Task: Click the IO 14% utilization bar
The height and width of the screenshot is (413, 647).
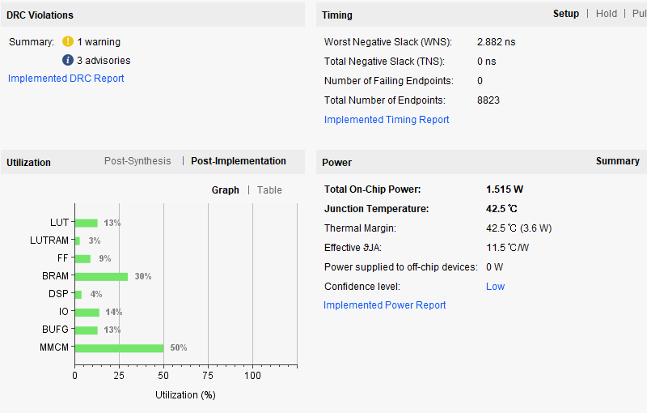Action: (87, 312)
